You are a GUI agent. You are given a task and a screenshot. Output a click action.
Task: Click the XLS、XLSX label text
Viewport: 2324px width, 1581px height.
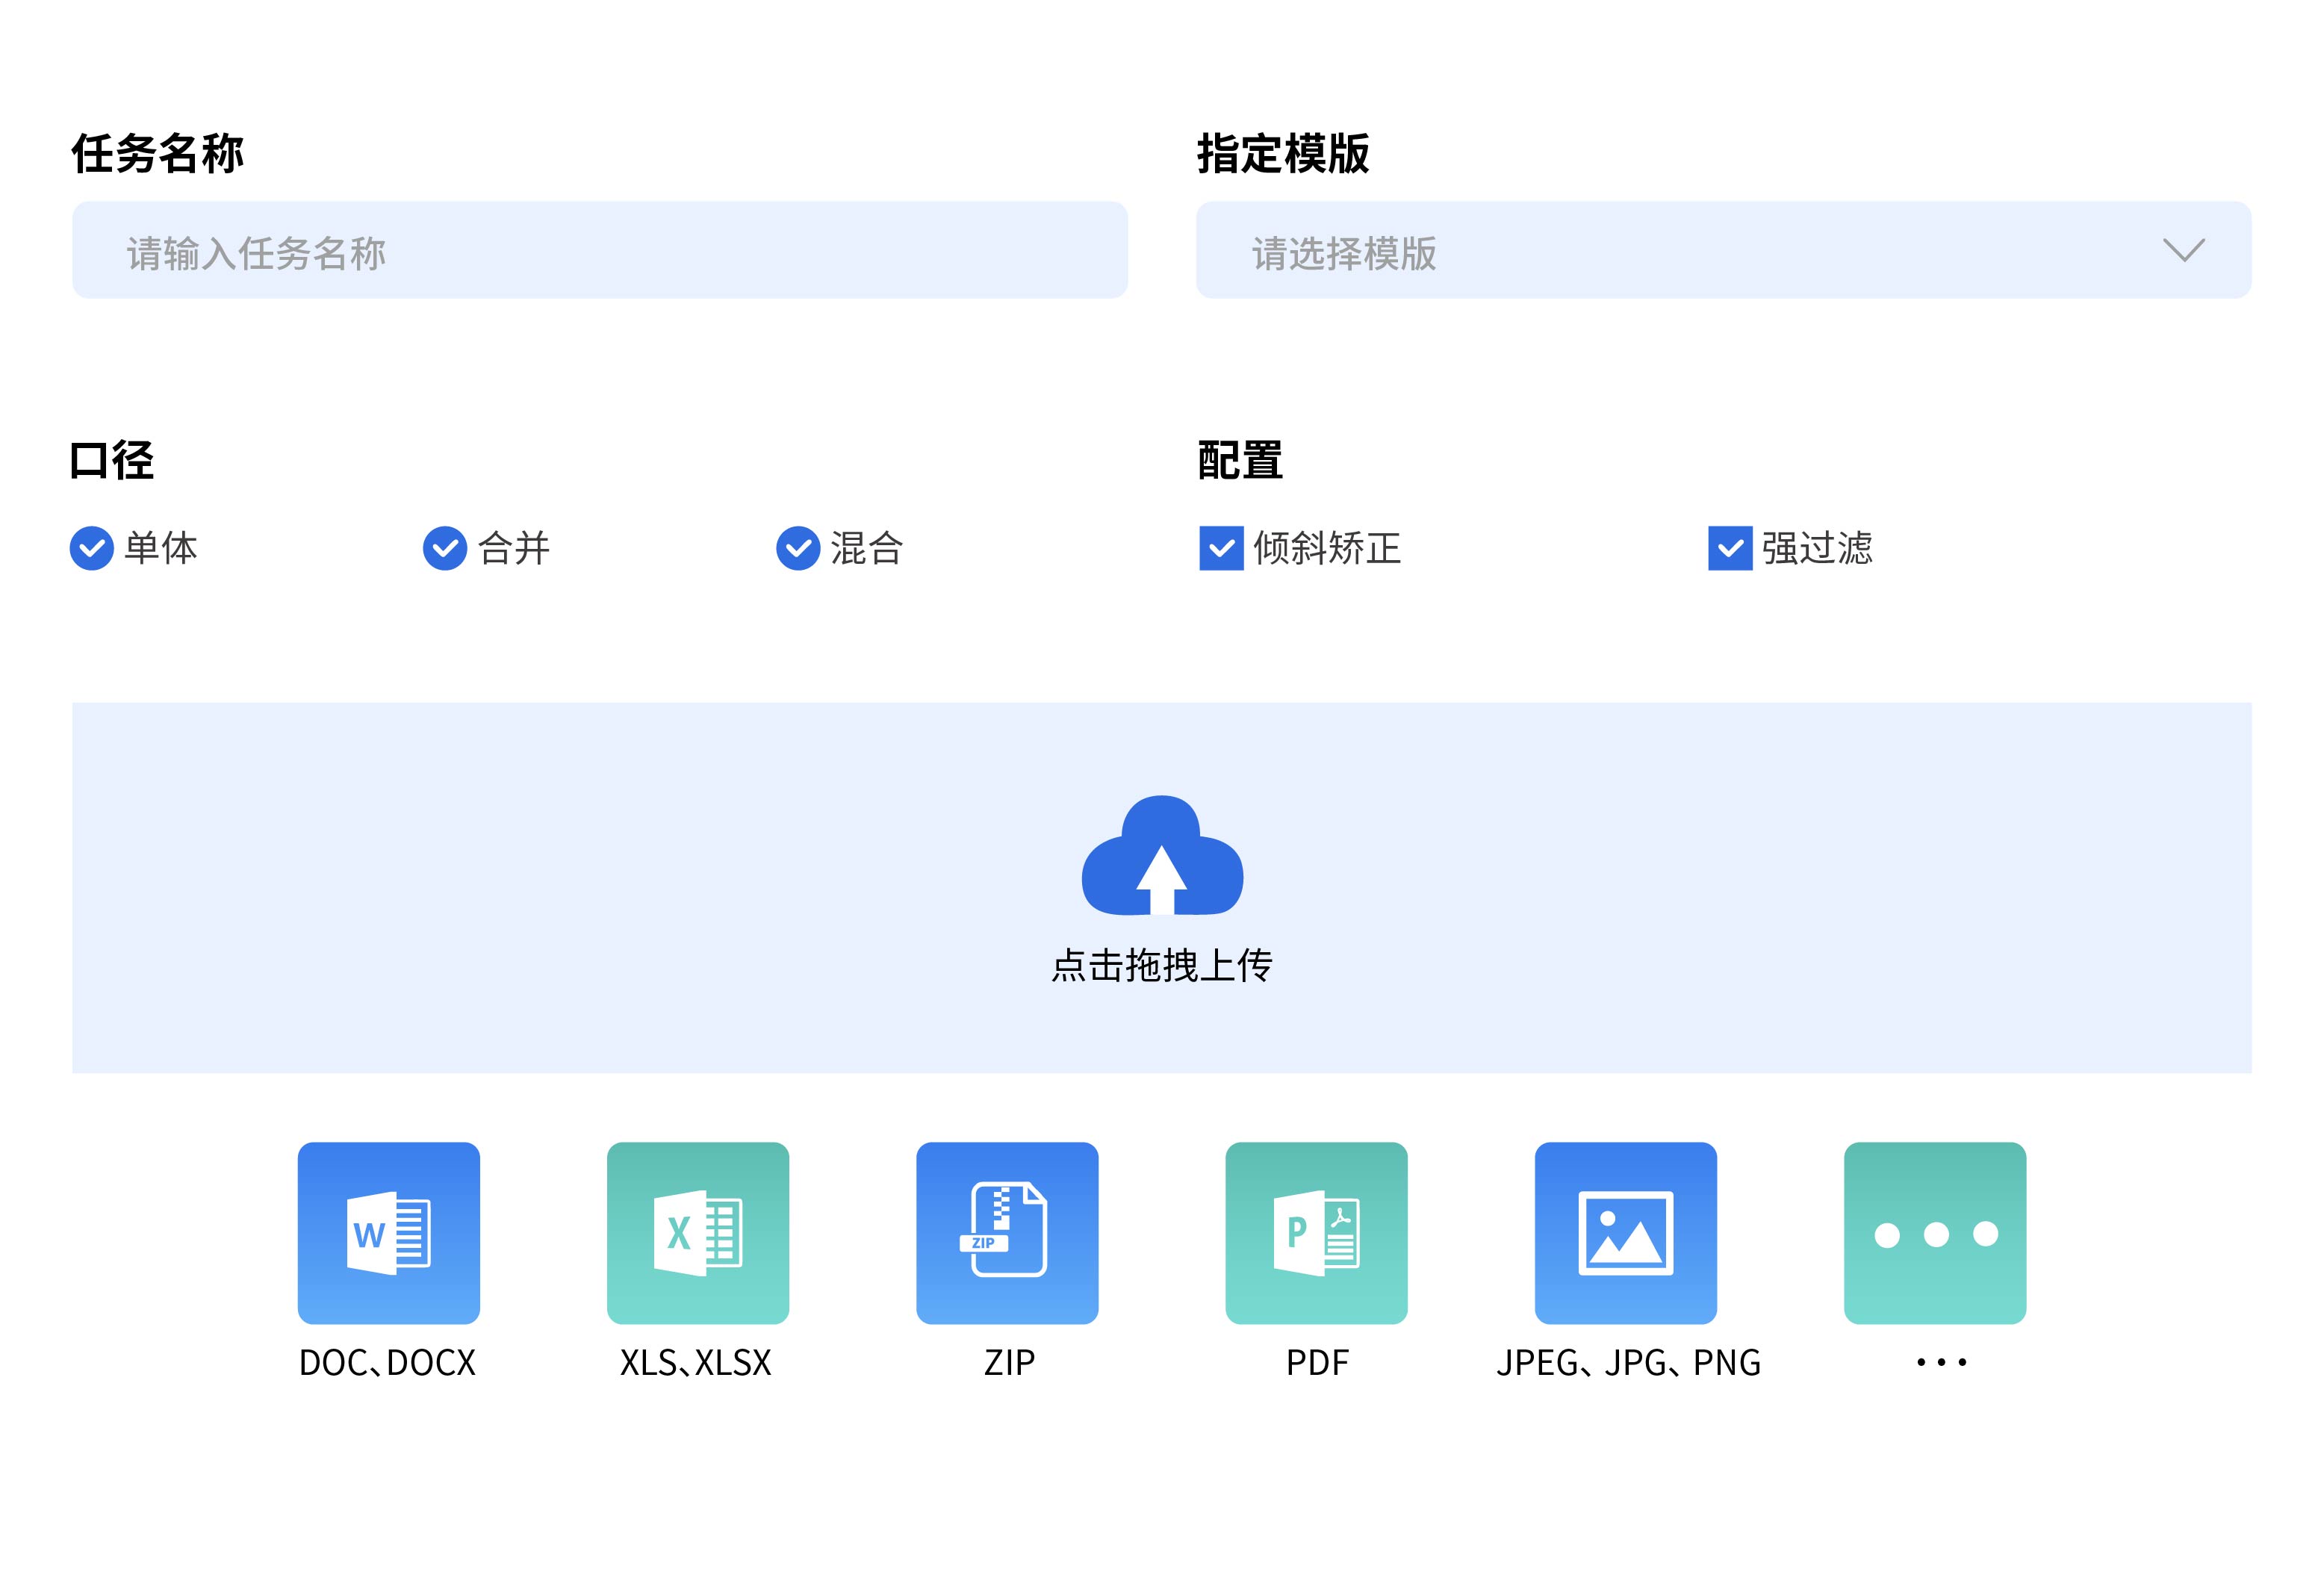696,1362
